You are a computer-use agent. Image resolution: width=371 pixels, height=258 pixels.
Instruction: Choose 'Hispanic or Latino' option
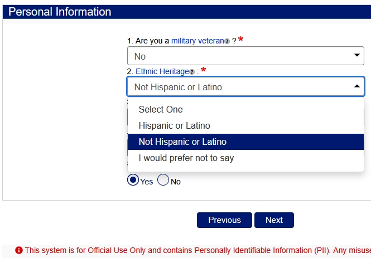tap(175, 125)
